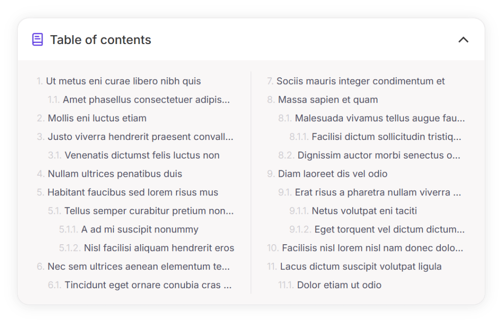The image size is (501, 323).
Task: Open "Lacus dictum suscipit volutpat ligula"
Action: 361,267
